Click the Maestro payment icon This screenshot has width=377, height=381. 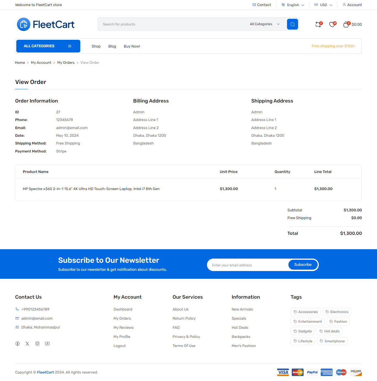pyautogui.click(x=341, y=372)
